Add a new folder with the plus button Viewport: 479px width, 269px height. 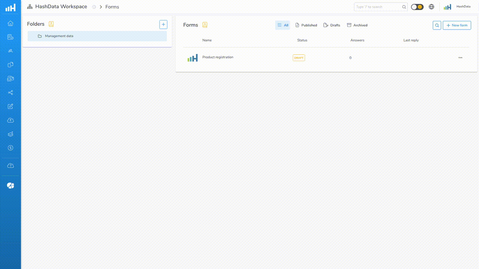163,24
